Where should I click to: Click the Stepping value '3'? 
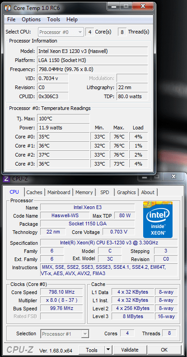click(166, 251)
